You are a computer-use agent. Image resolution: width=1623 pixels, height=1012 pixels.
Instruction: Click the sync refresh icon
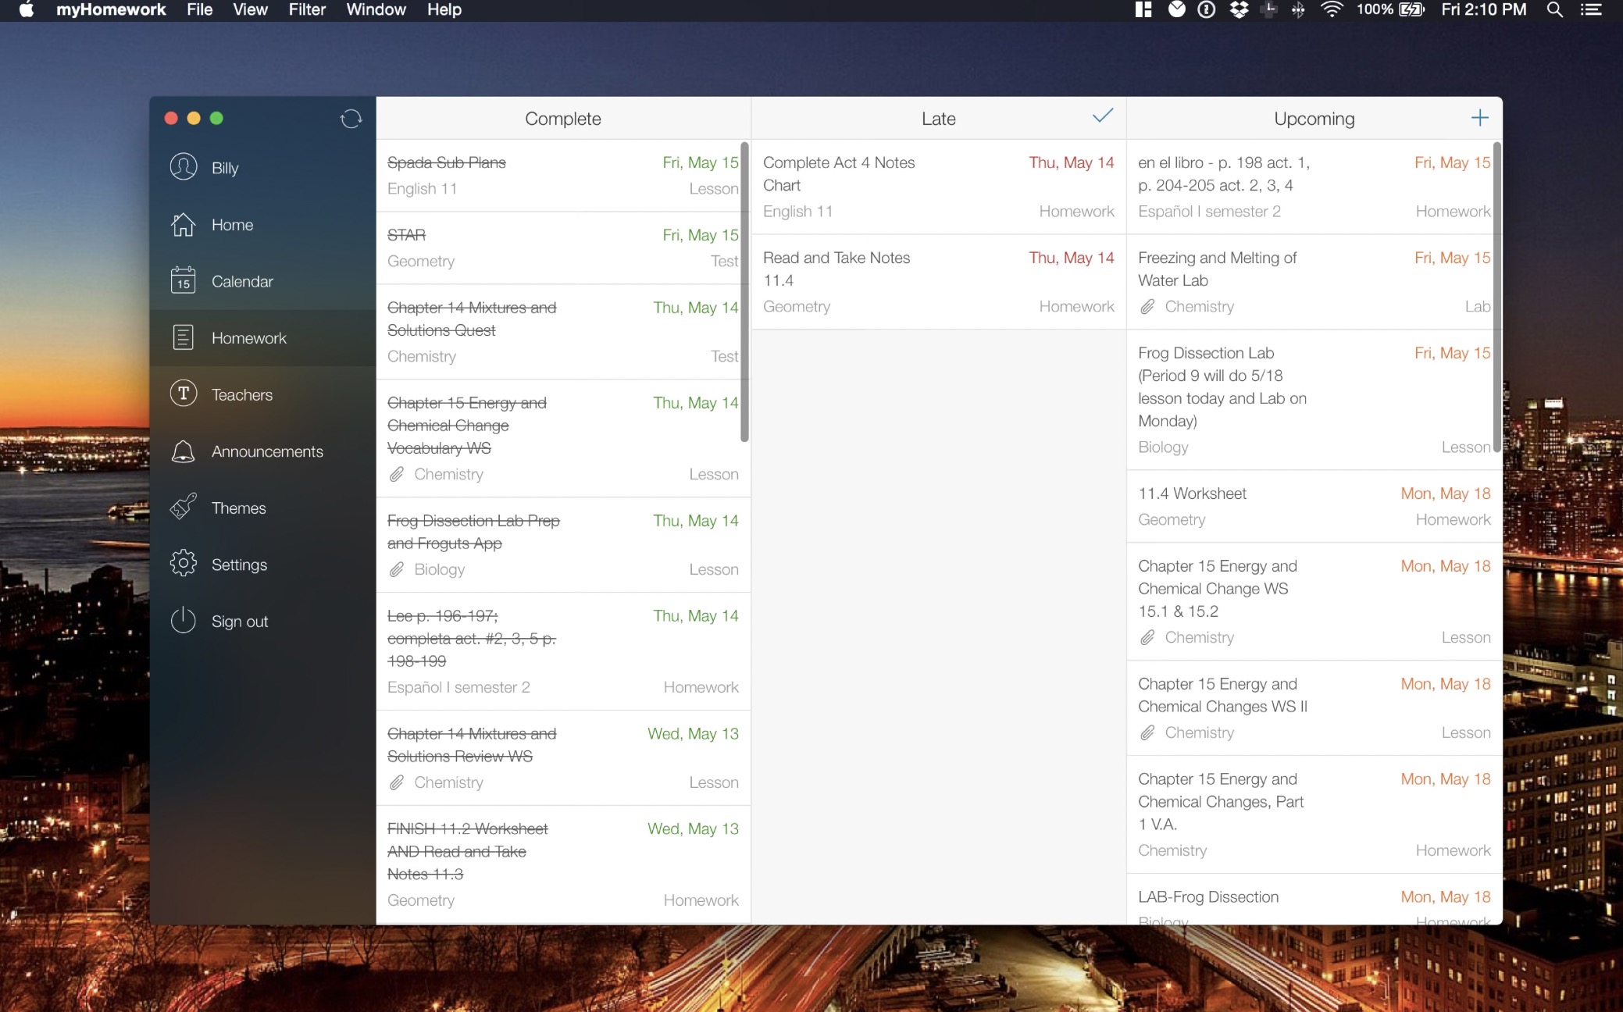[351, 119]
